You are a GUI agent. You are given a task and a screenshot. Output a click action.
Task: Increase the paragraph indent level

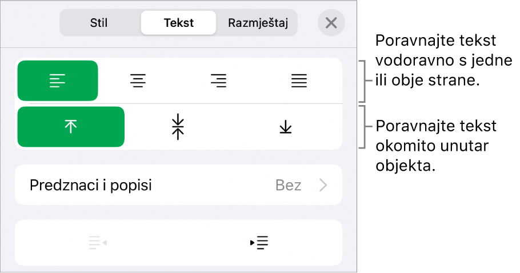[x=259, y=243]
